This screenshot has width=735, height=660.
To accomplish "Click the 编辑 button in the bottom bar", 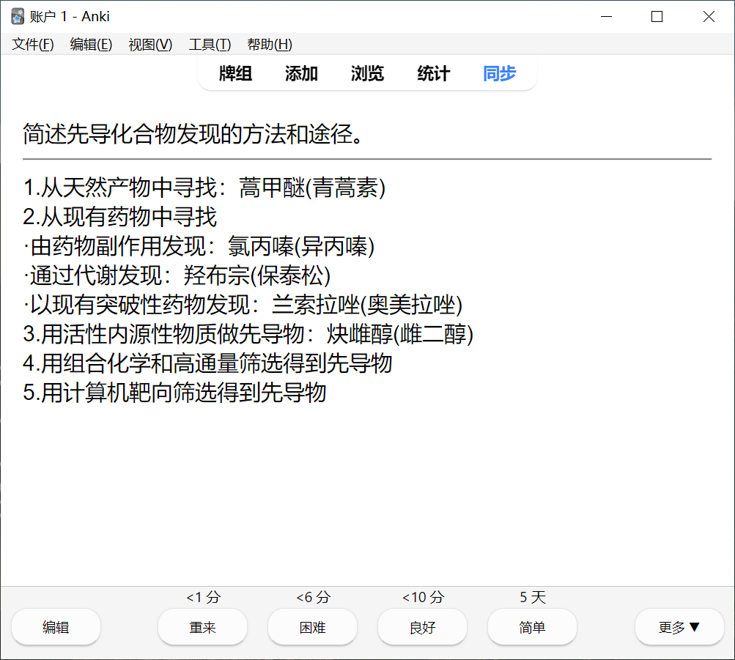I will coord(56,627).
